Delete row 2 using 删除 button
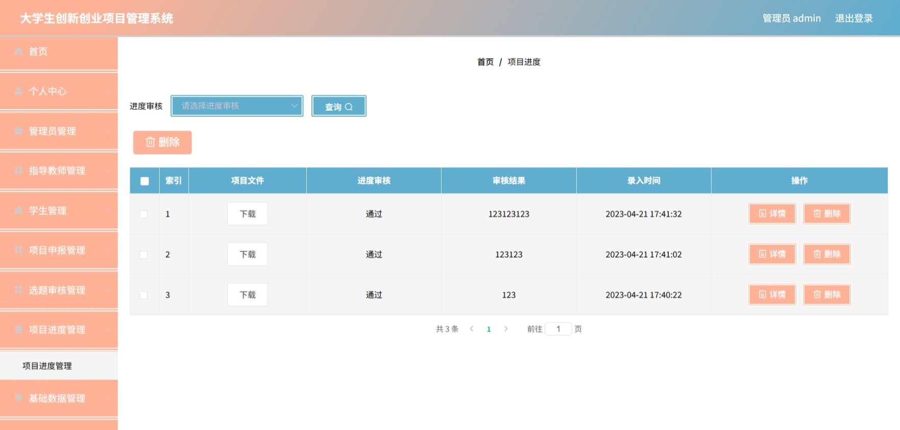The height and width of the screenshot is (430, 900). pyautogui.click(x=827, y=254)
